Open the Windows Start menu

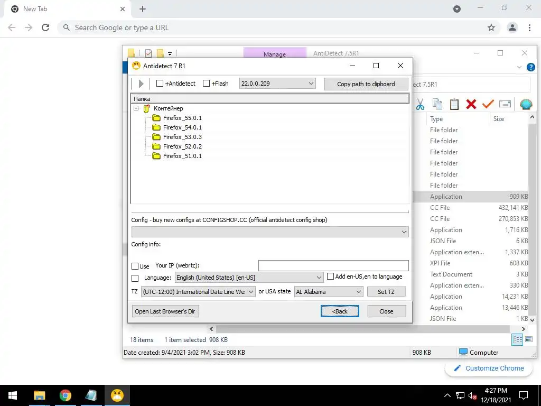(13, 395)
